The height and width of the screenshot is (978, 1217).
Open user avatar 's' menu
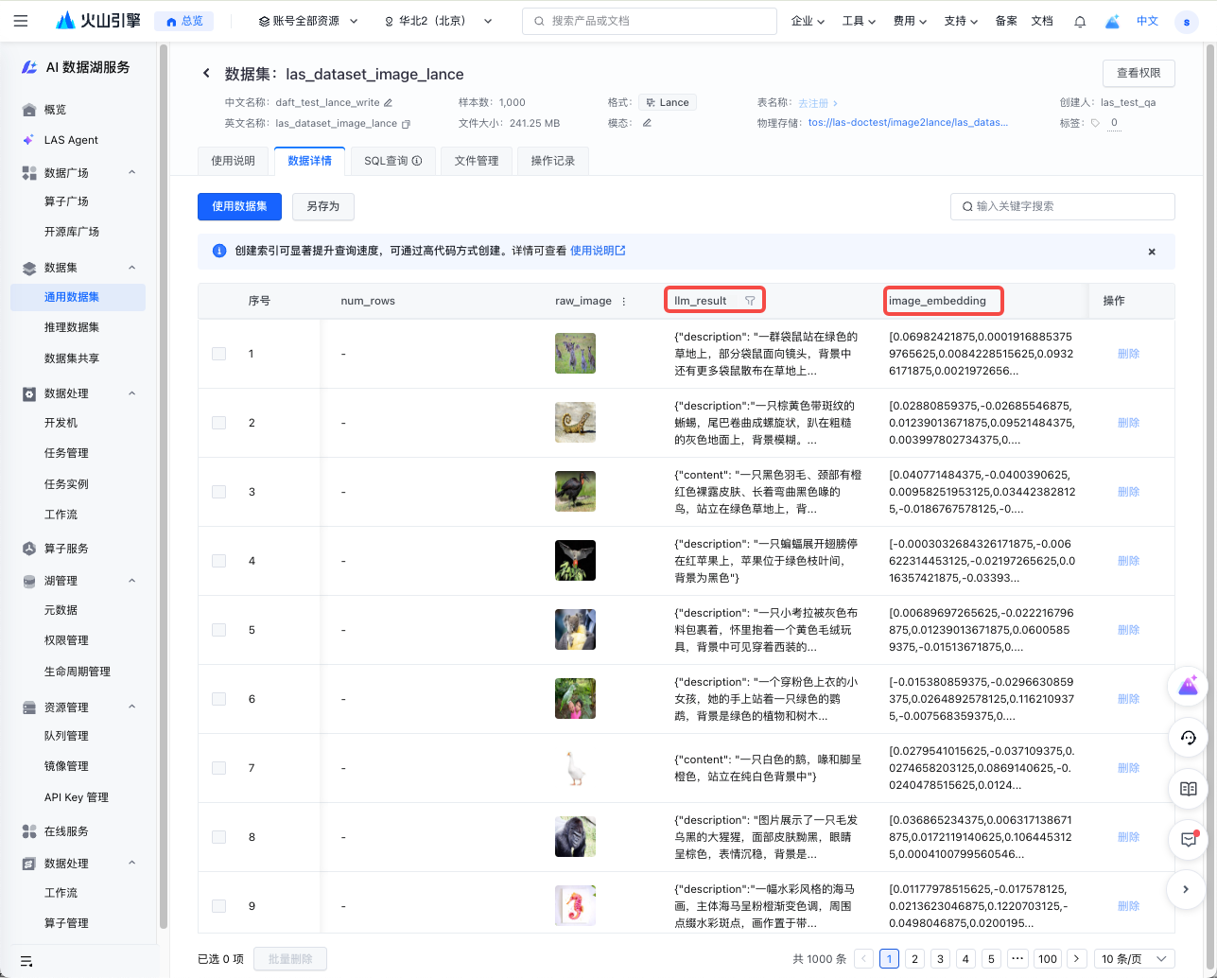pos(1186,21)
